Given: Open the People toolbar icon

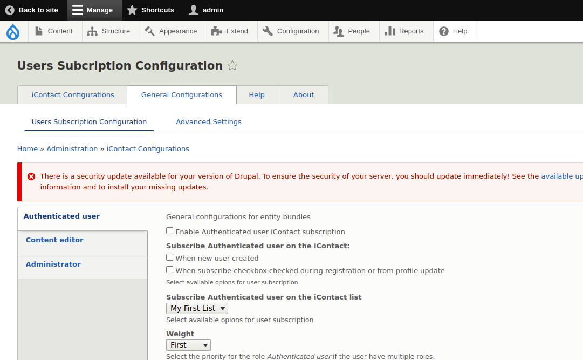Looking at the screenshot, I should [339, 31].
